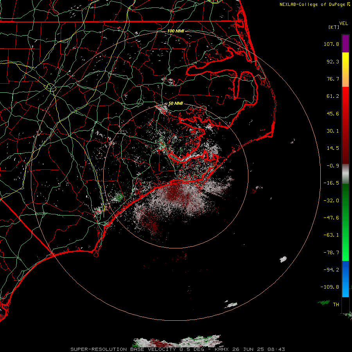This screenshot has height=352, width=352.
Task: Click the Super-Resolution Base Velocity caption
Action: (178, 349)
